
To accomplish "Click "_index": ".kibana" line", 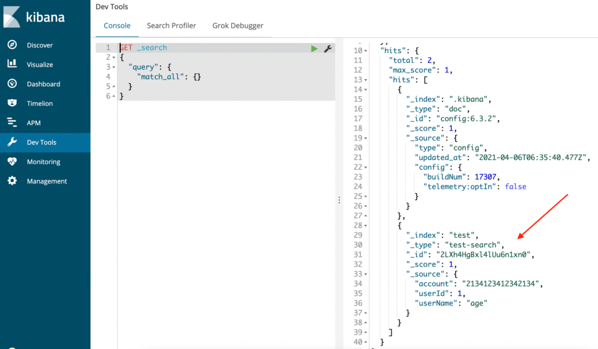I will coord(448,99).
